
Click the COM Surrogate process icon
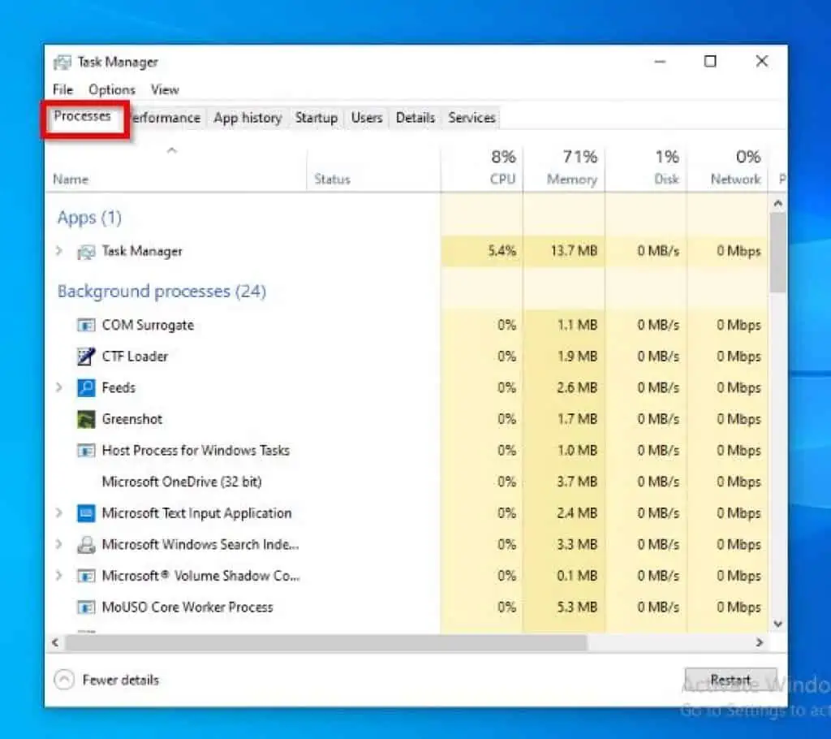tap(86, 325)
